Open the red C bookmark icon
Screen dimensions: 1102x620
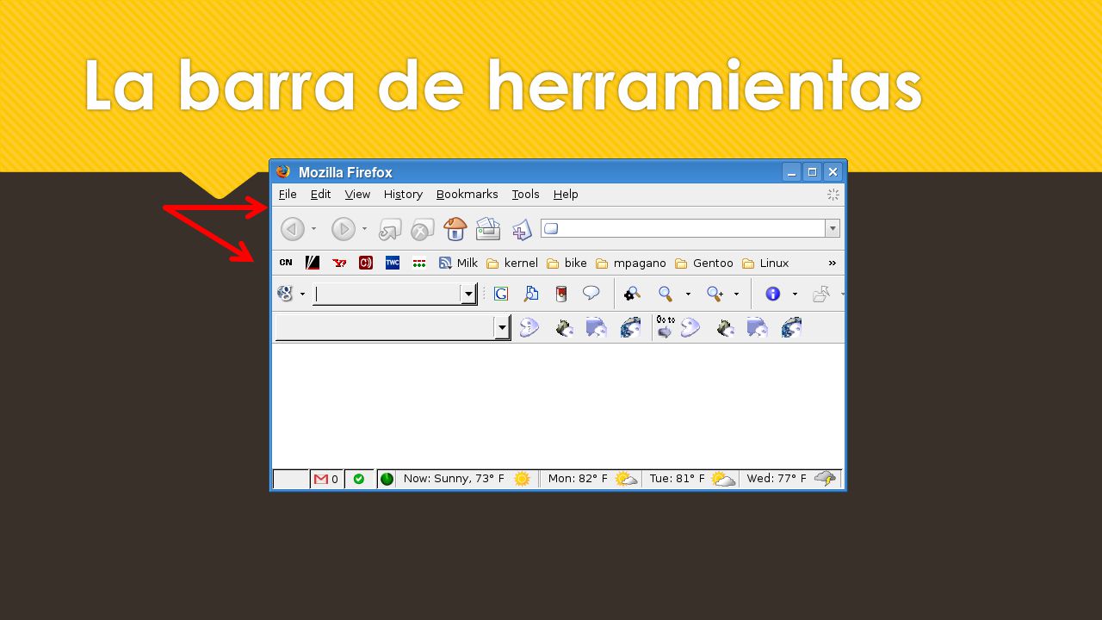coord(366,263)
